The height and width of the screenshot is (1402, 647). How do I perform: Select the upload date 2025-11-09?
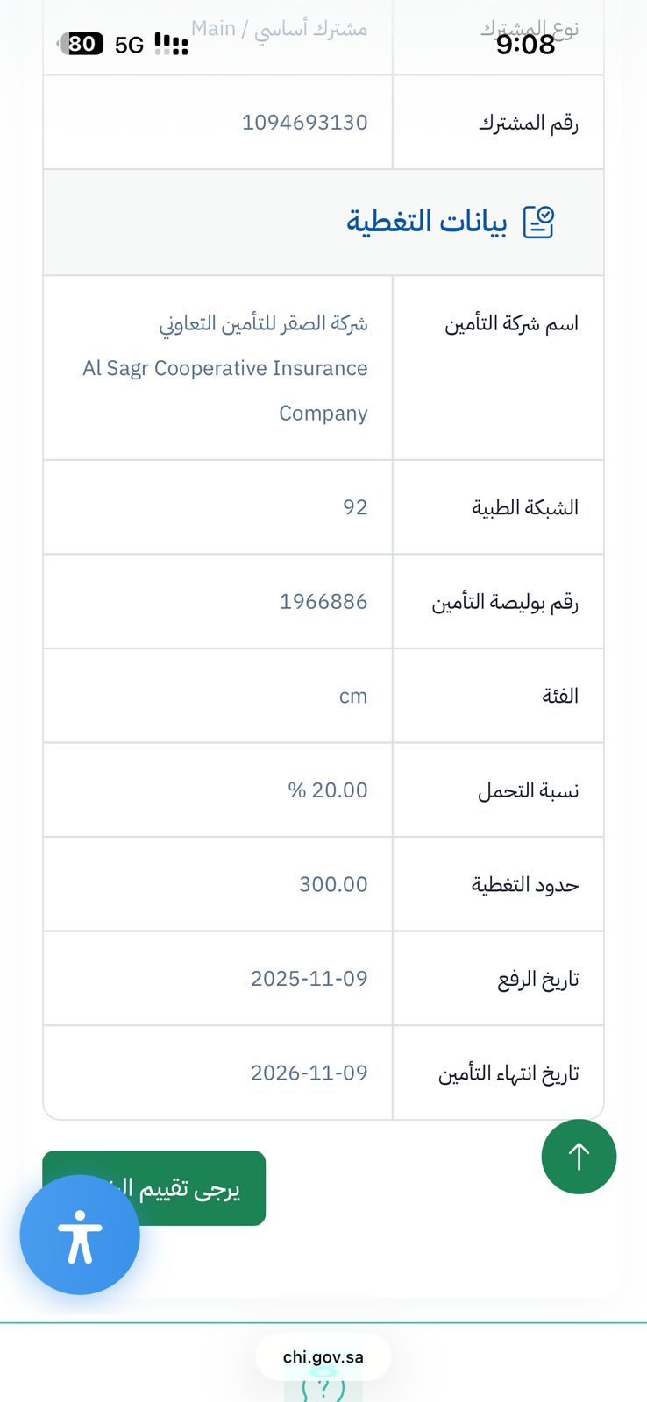coord(309,978)
